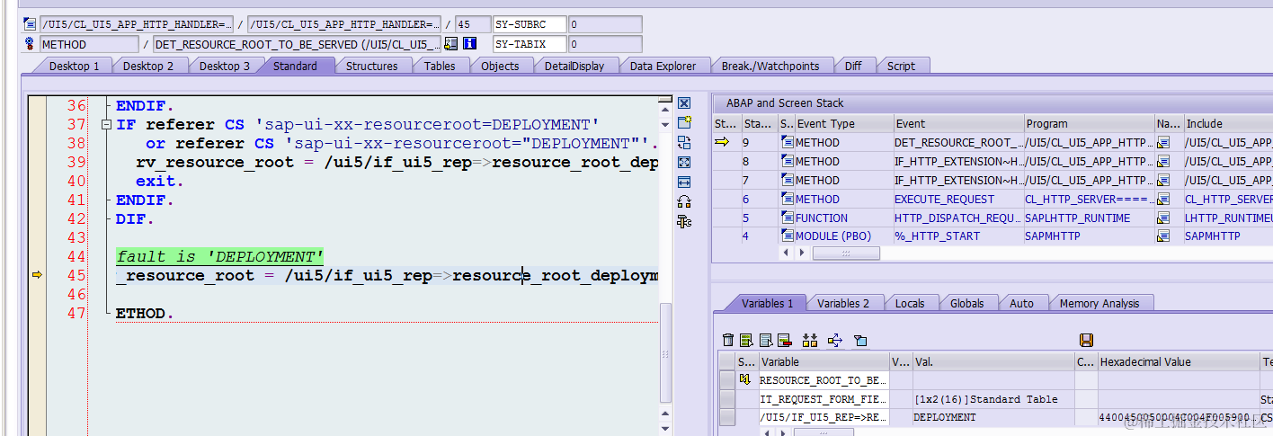Switch to the Variables 2 tab

click(x=843, y=304)
